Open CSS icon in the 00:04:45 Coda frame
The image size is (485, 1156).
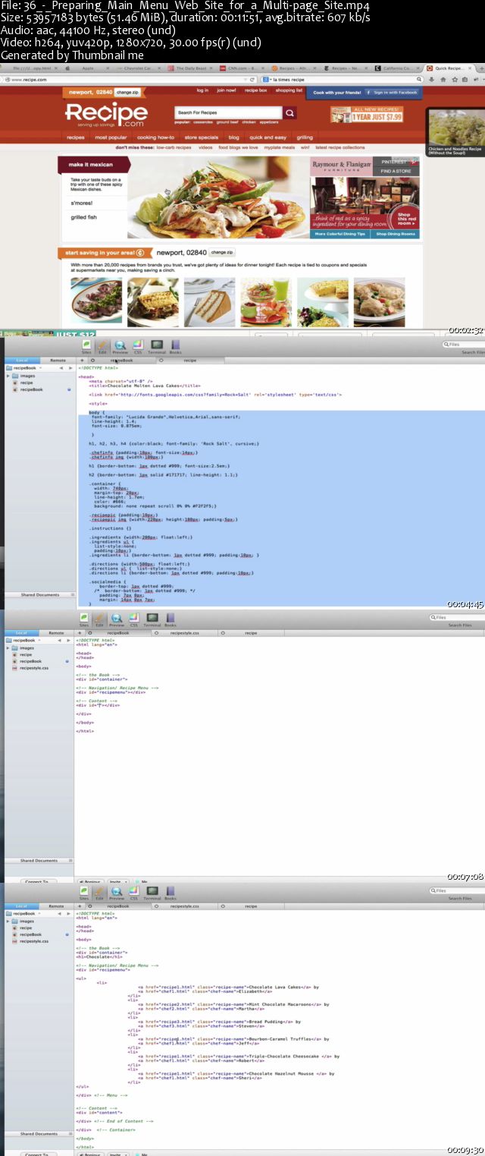pyautogui.click(x=137, y=345)
